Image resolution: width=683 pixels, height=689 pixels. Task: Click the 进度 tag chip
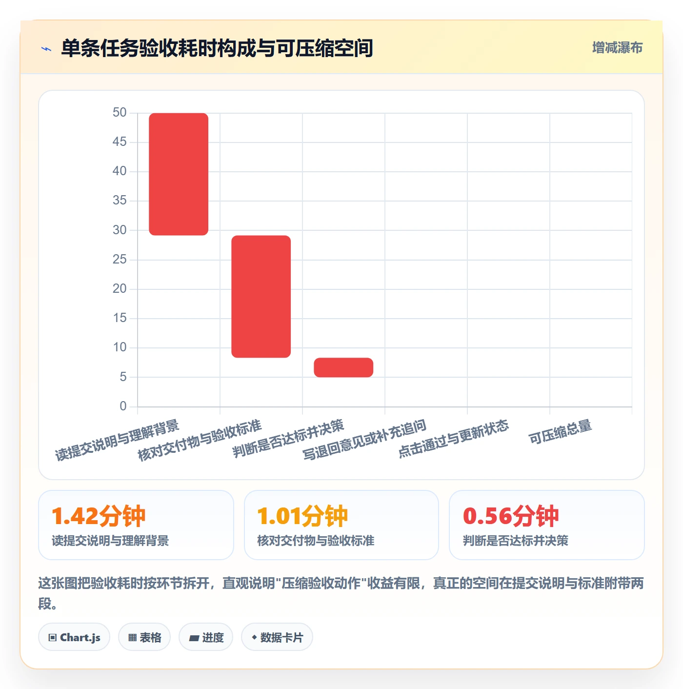pos(206,637)
